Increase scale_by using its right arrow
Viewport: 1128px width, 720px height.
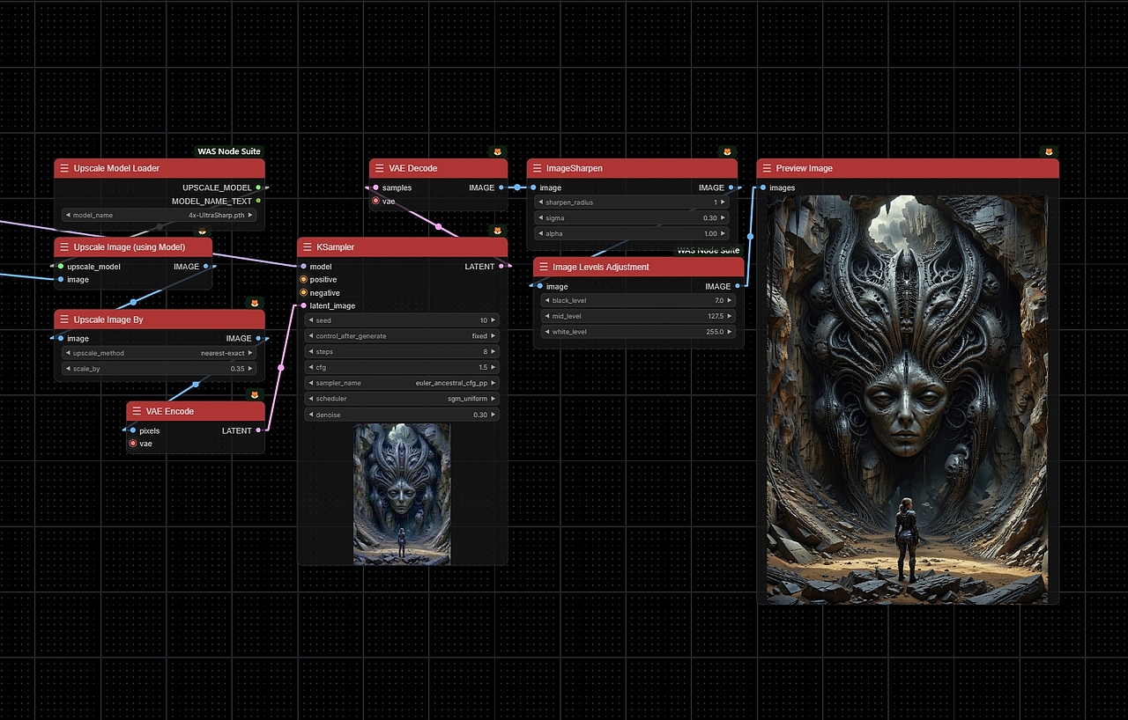click(x=251, y=369)
